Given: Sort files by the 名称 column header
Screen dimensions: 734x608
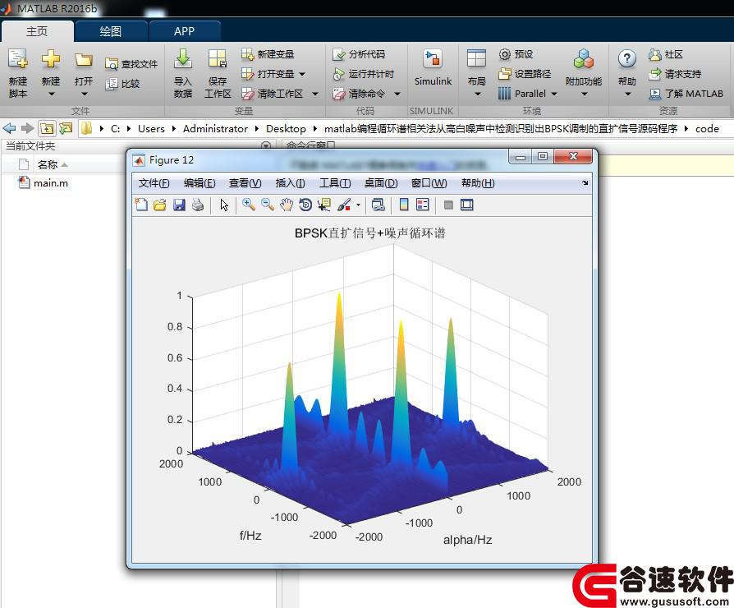Looking at the screenshot, I should click(x=48, y=164).
